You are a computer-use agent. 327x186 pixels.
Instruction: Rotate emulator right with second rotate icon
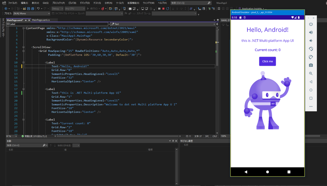click(x=311, y=57)
